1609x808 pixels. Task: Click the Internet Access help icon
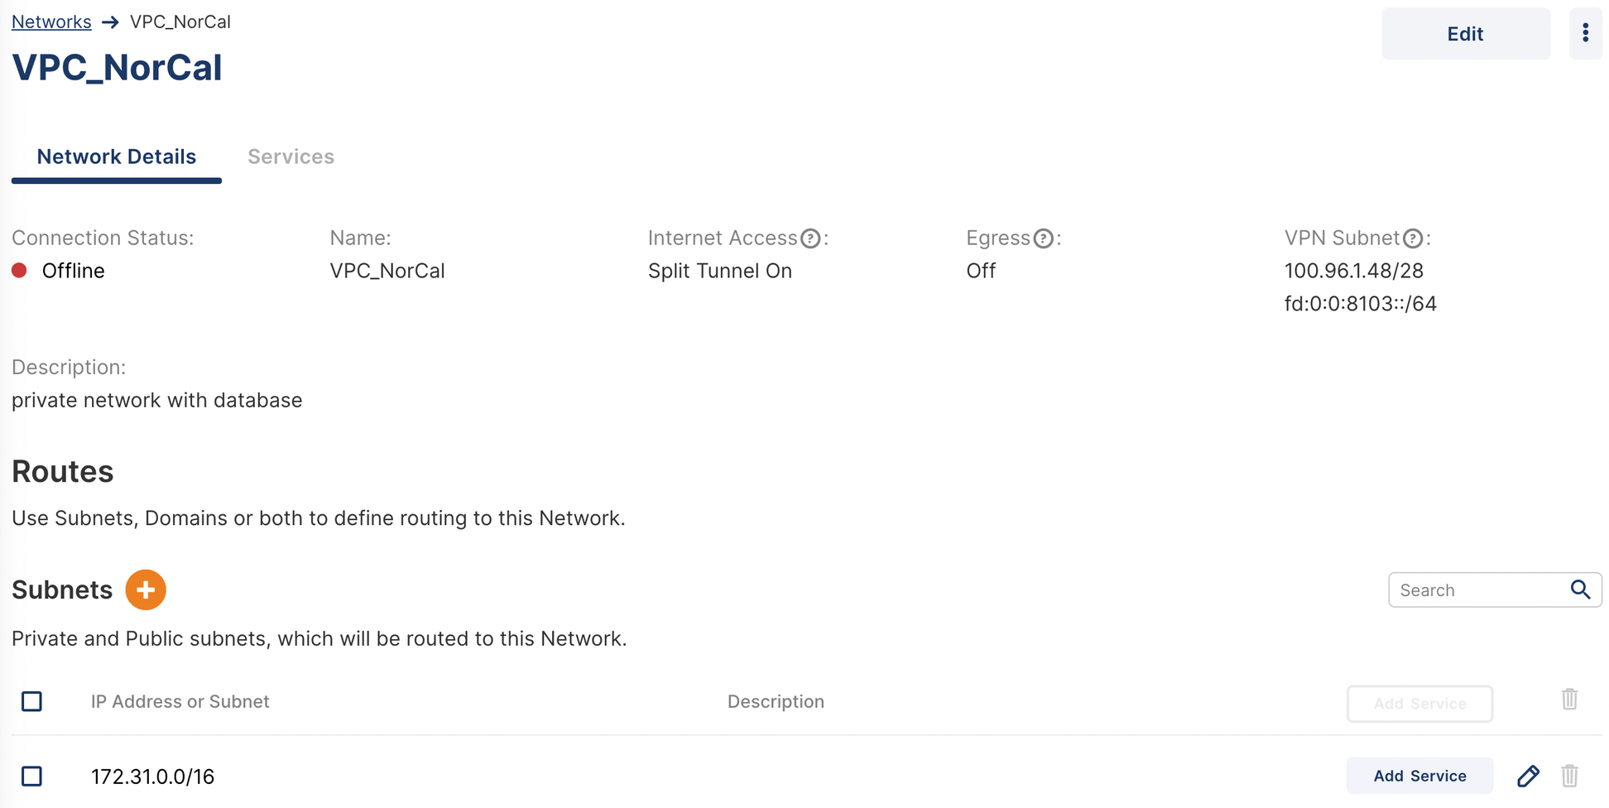click(x=811, y=238)
